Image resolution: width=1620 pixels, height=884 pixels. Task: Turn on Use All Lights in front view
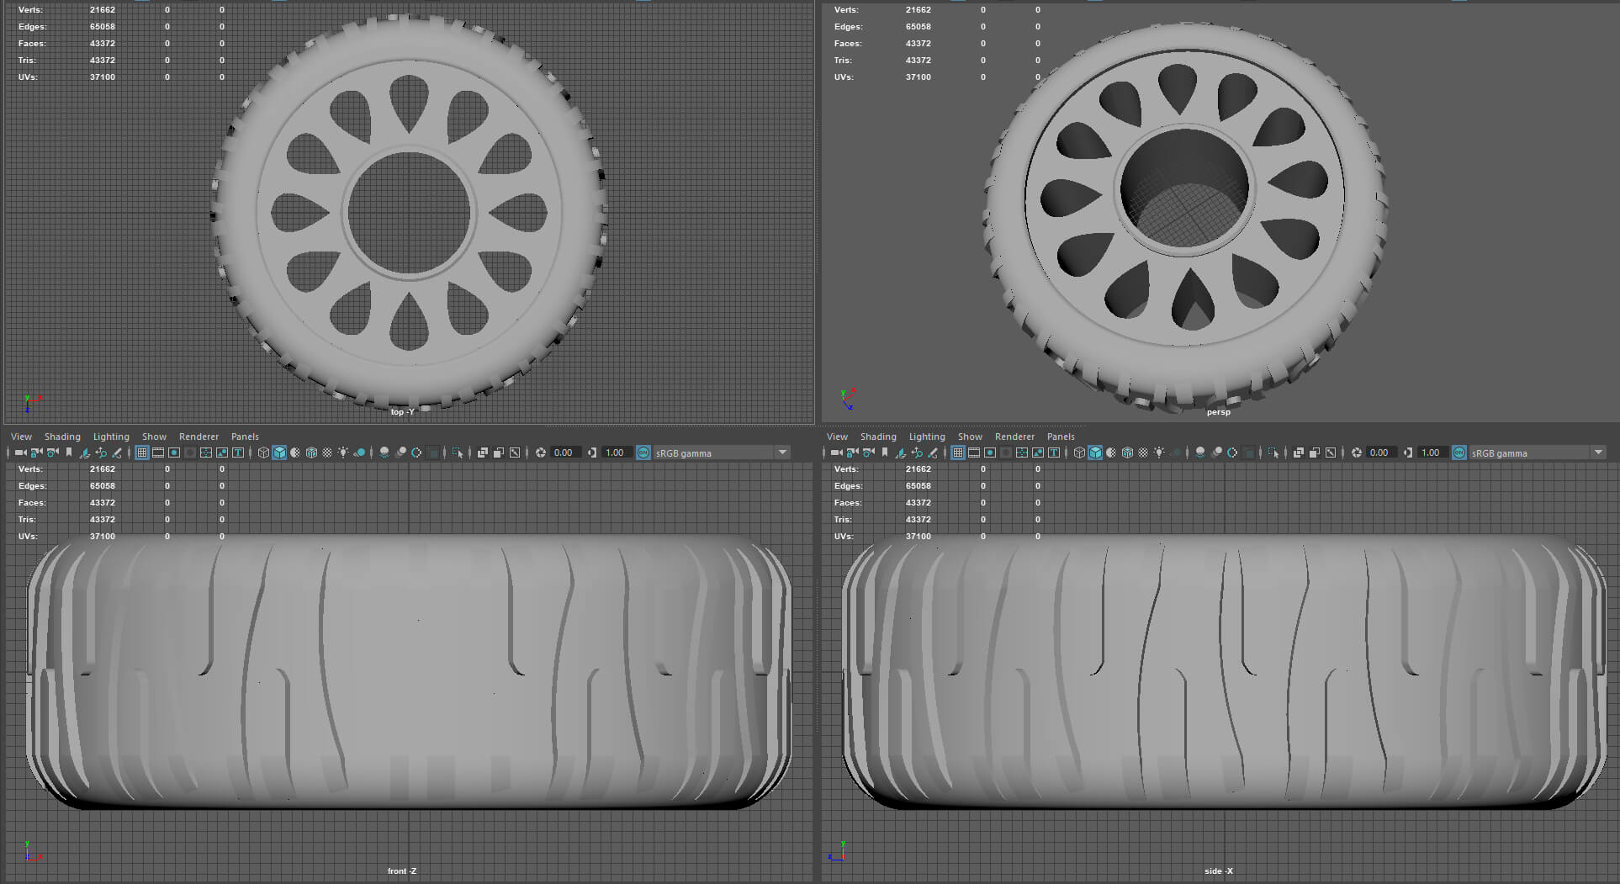[343, 453]
